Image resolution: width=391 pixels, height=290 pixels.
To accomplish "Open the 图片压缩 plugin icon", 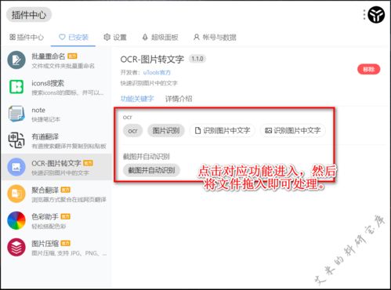I will [x=16, y=247].
